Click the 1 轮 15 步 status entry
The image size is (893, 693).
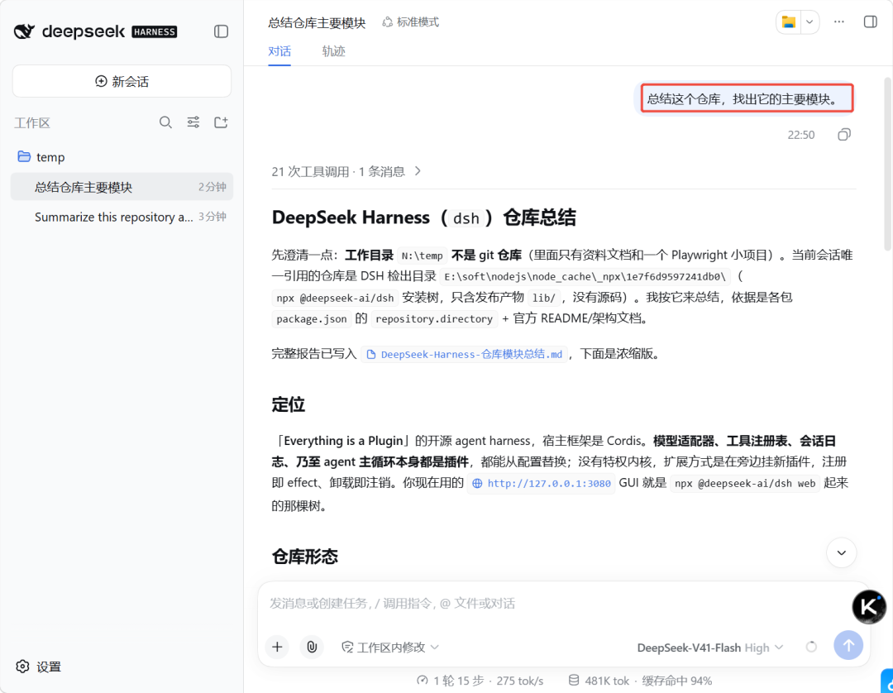(x=480, y=681)
